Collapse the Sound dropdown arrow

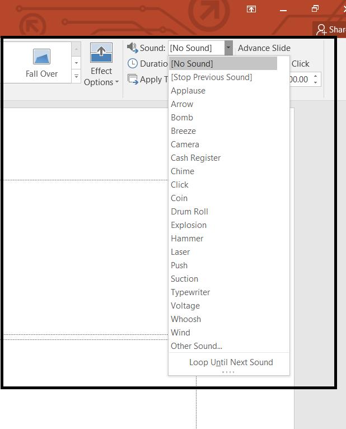(228, 48)
